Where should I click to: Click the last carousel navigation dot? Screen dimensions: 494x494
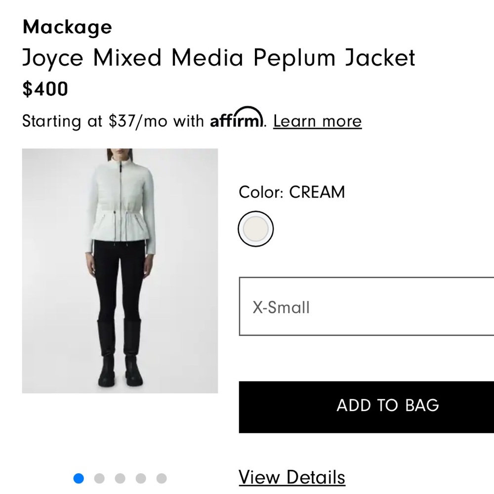(162, 478)
